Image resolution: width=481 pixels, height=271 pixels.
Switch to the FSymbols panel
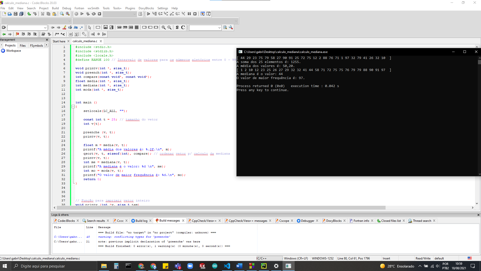(36, 45)
